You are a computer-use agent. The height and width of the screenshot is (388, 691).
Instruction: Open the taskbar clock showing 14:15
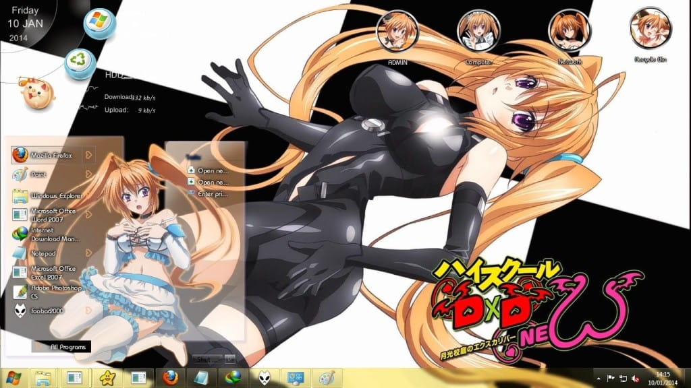pyautogui.click(x=663, y=379)
